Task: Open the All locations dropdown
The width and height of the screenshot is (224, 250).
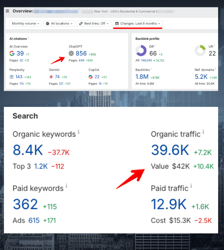Action: click(59, 24)
